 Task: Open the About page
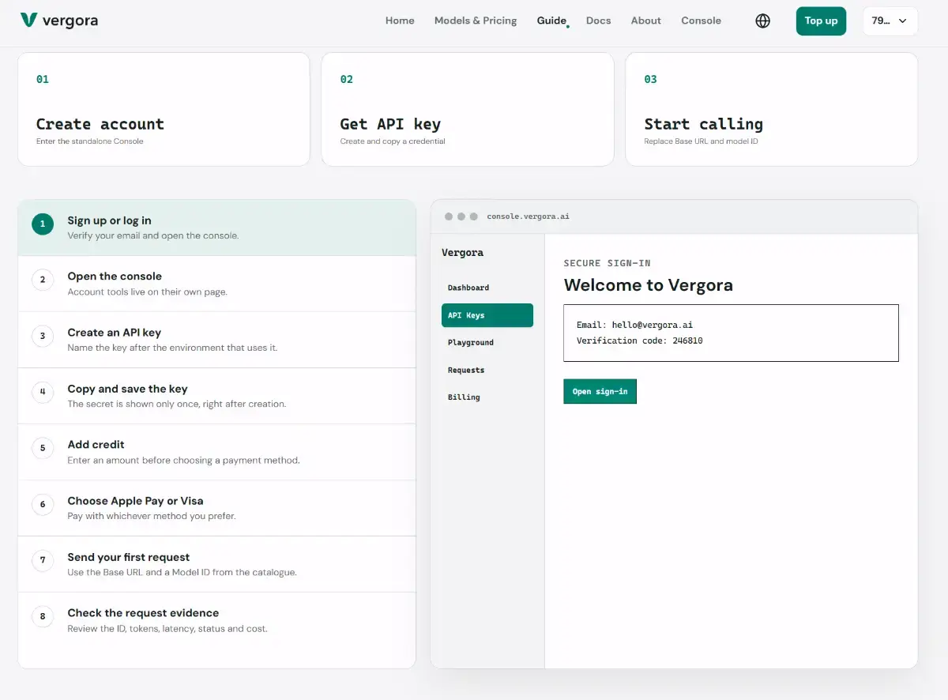coord(645,21)
